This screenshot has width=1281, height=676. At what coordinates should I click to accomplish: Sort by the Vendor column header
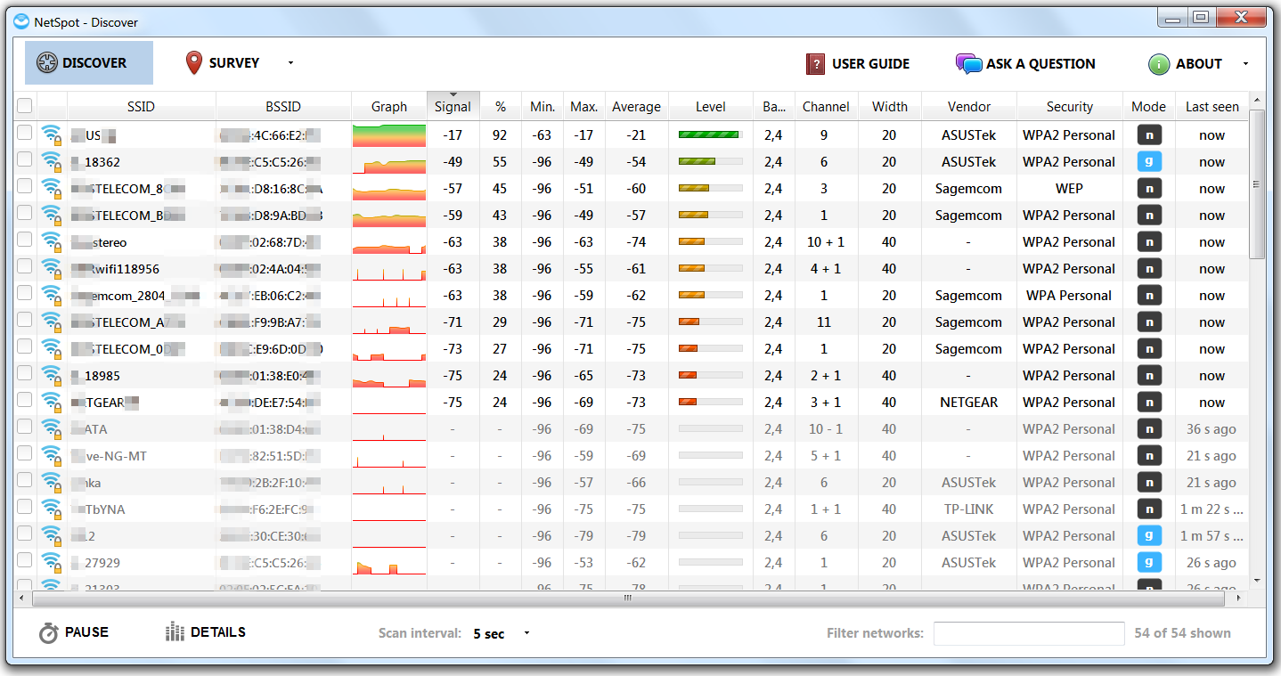point(968,106)
